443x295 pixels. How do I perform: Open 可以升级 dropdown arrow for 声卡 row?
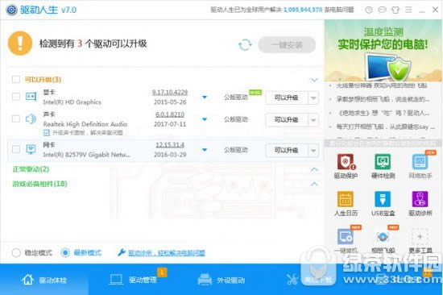point(313,120)
